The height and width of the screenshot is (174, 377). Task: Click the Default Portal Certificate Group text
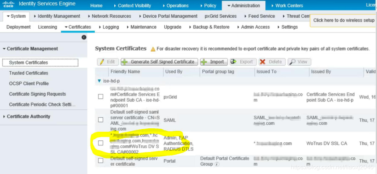[x=224, y=161]
